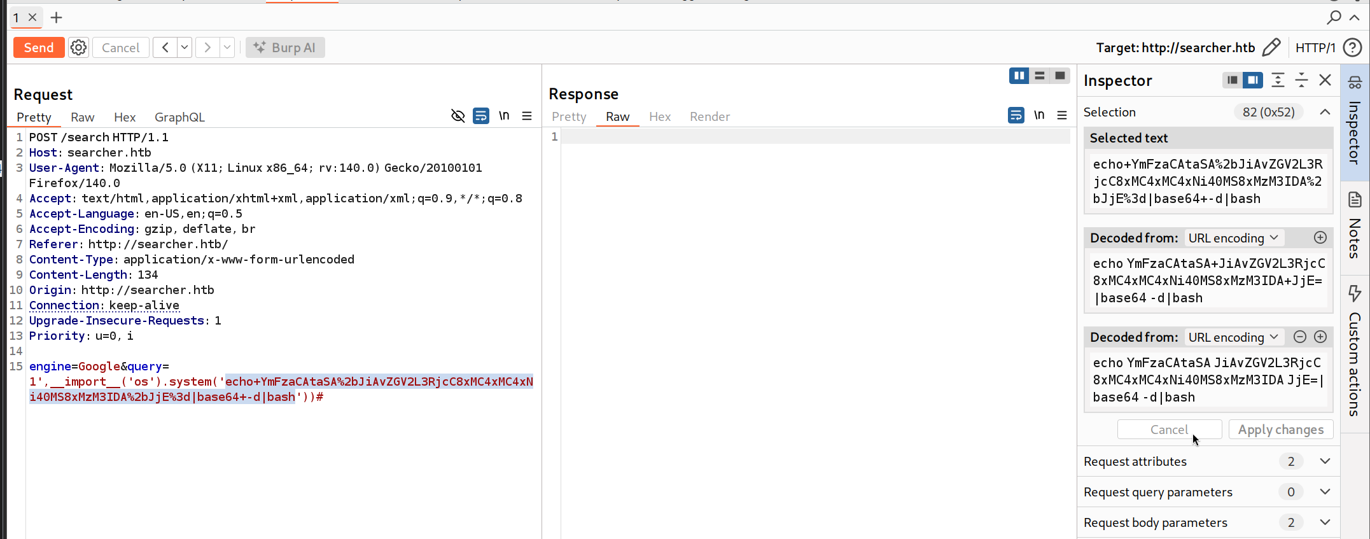Viewport: 1370px width, 539px height.
Task: Set Inspector to the wide docked layout icon
Action: tap(1253, 80)
